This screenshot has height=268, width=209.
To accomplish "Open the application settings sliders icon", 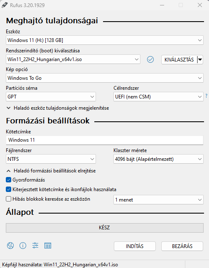I will (35, 246).
